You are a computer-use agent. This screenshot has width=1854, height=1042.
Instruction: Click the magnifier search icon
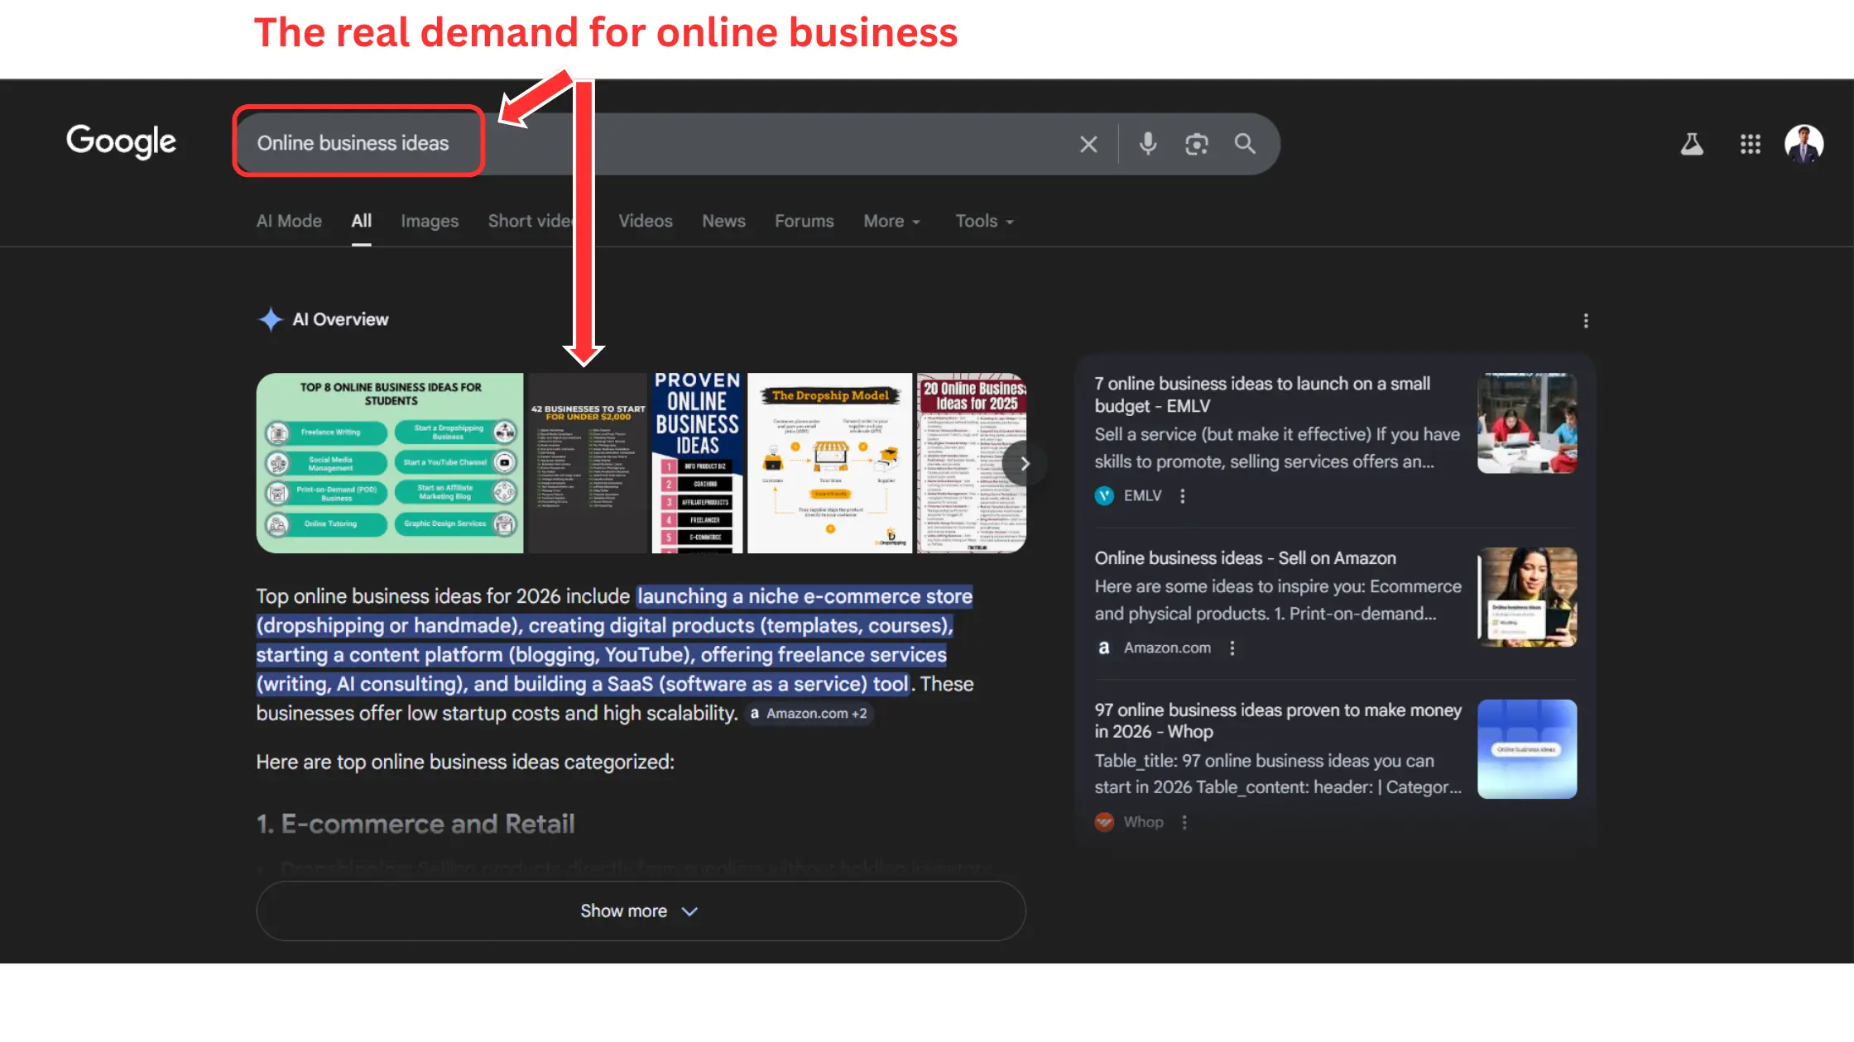1245,144
